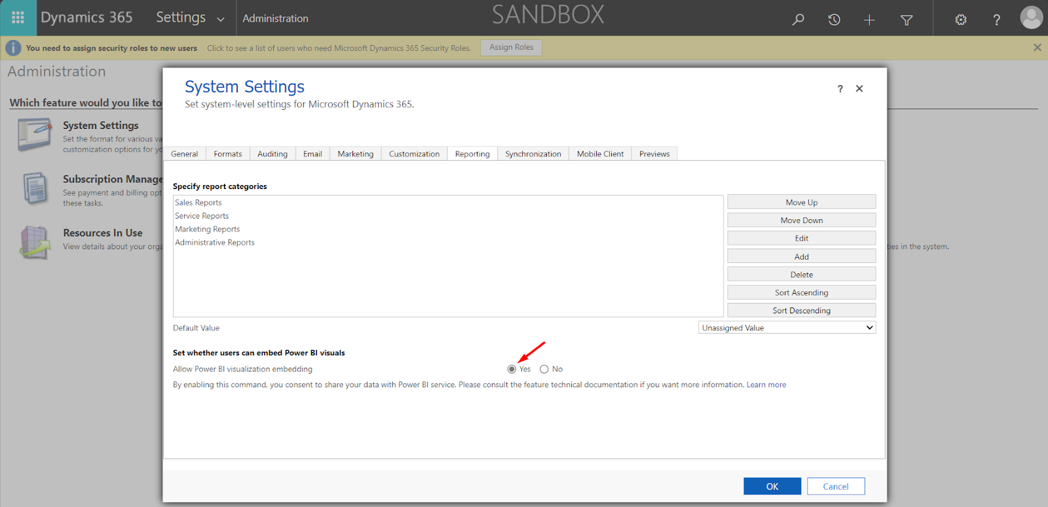The height and width of the screenshot is (507, 1048).
Task: Switch to the Customization tab
Action: (x=414, y=154)
